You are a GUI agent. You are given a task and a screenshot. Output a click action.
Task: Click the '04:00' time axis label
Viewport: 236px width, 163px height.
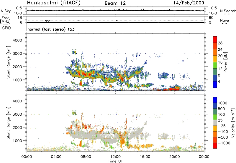coord(56,157)
